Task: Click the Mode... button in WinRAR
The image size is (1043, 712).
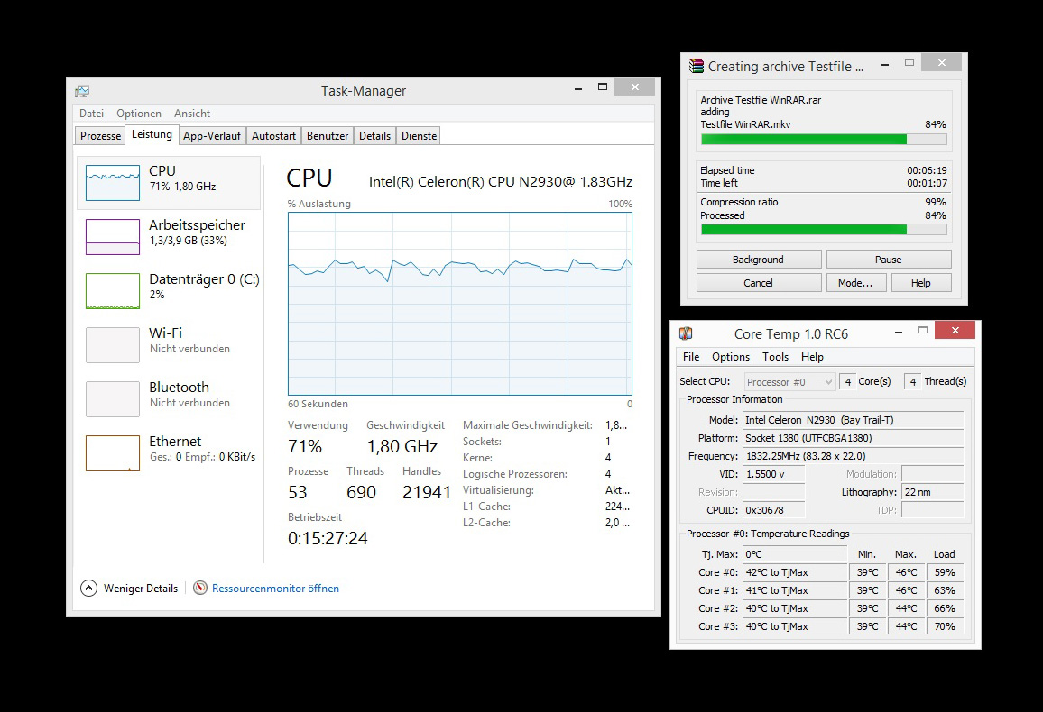Action: 856,282
